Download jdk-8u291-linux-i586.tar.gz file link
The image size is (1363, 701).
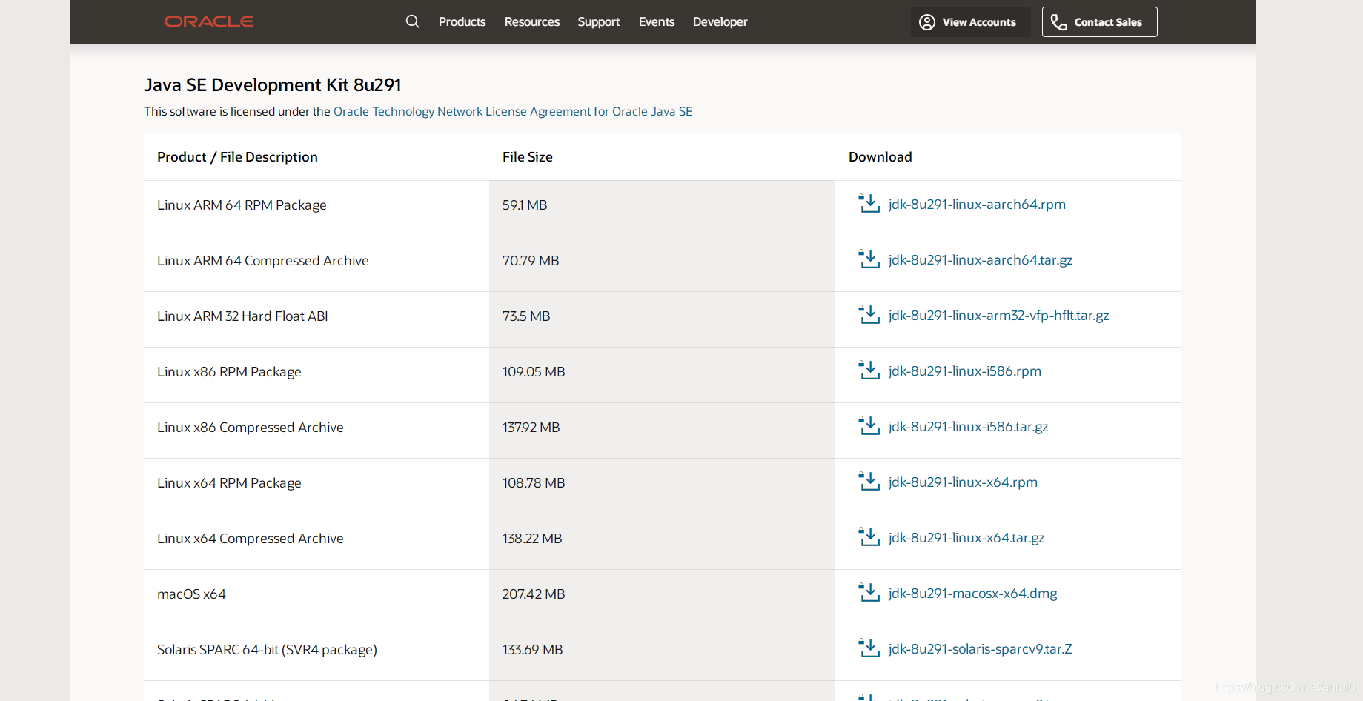point(968,427)
